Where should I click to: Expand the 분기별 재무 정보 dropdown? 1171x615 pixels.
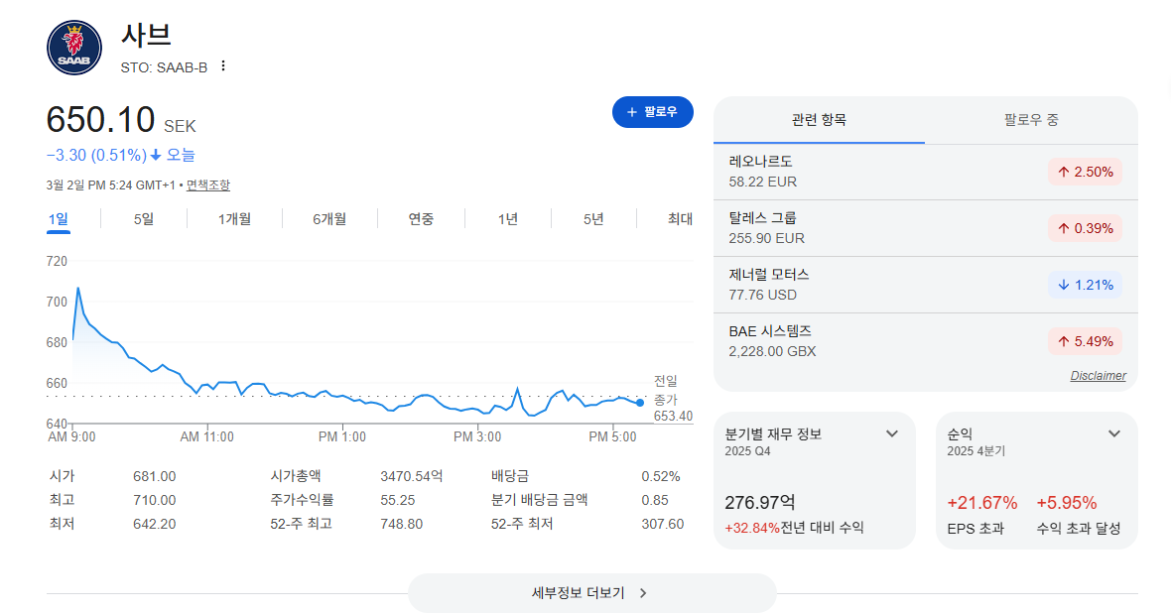[892, 433]
